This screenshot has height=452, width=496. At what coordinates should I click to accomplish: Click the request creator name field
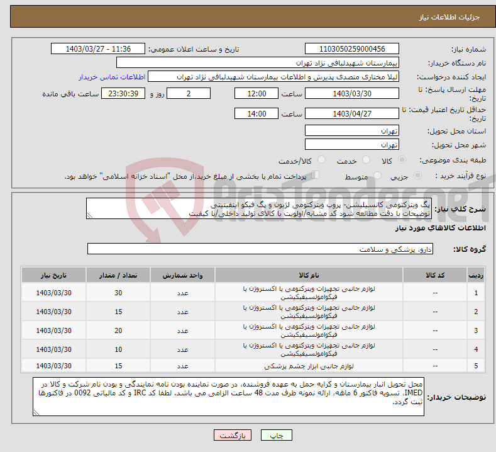click(273, 77)
